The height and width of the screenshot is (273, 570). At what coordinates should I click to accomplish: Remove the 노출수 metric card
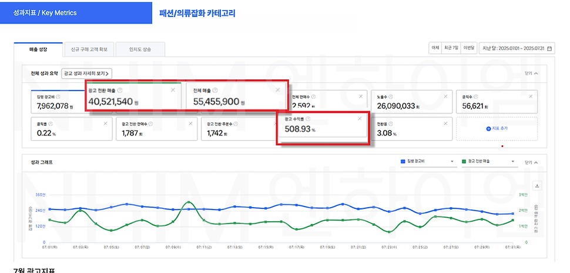(x=445, y=96)
